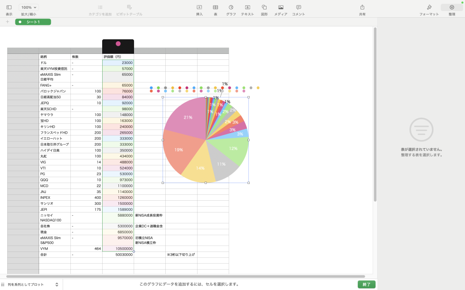465x290 pixels.
Task: Open the グラフ chart icon
Action: pyautogui.click(x=231, y=7)
